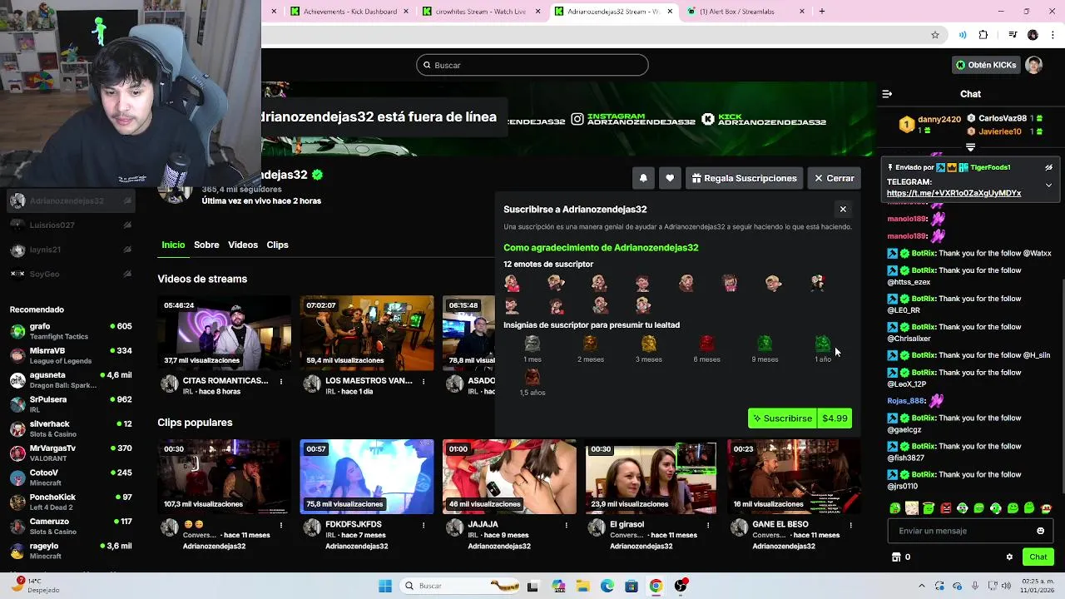Bookmark this page with the star icon
The height and width of the screenshot is (599, 1065).
coord(935,35)
